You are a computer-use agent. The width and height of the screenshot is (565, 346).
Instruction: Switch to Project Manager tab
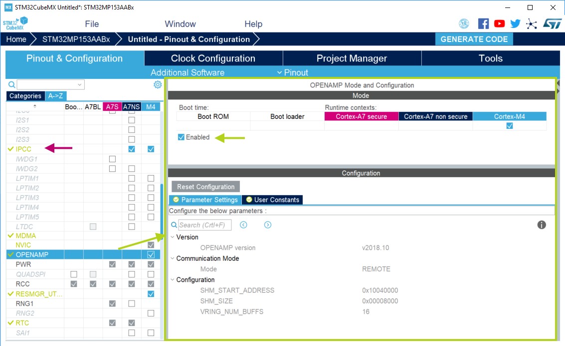click(x=352, y=58)
